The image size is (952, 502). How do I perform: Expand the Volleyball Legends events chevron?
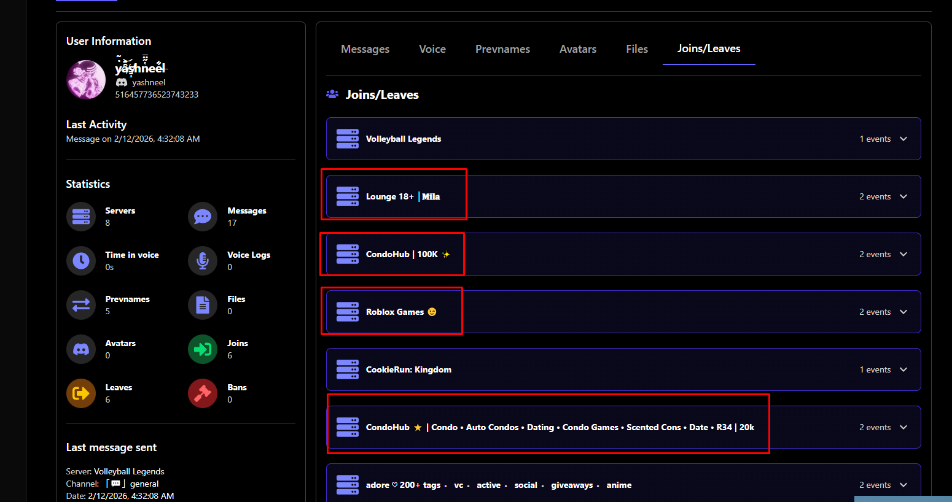coord(903,139)
